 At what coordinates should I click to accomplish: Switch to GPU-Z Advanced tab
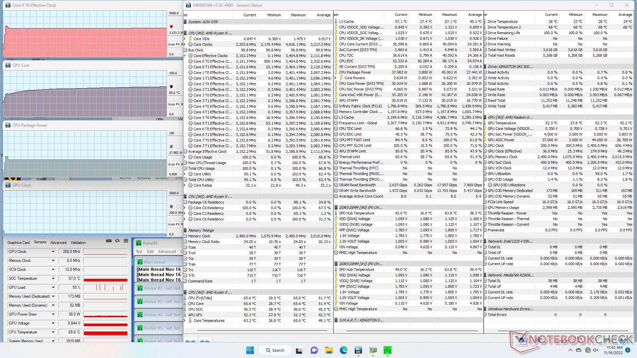point(58,243)
